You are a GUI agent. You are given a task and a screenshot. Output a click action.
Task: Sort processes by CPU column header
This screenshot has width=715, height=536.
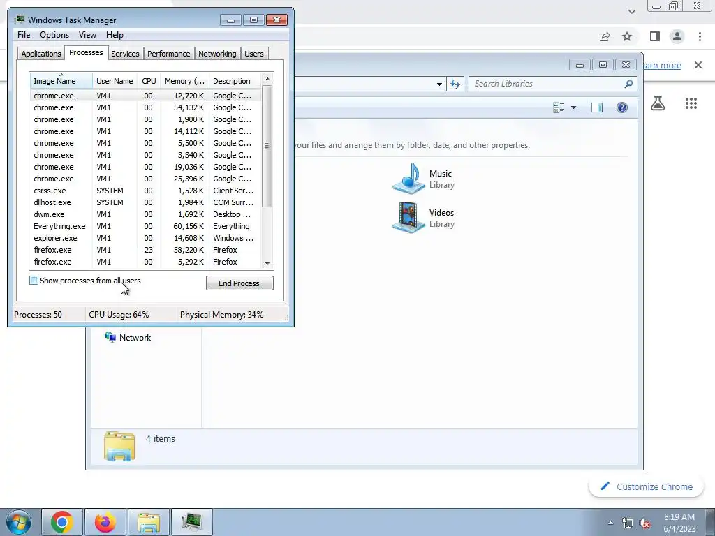click(x=149, y=81)
